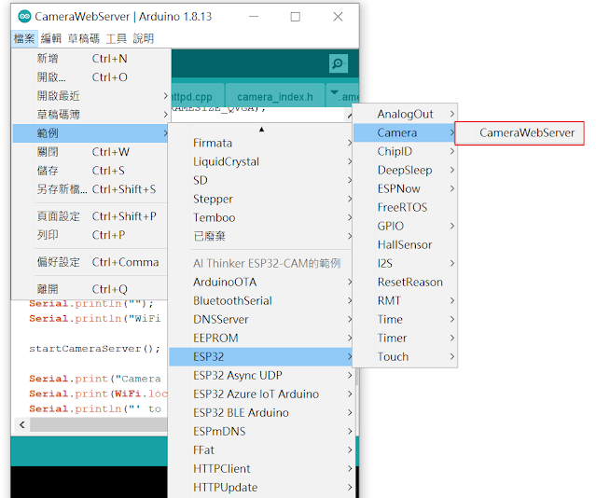
Task: Open the 工具 menu
Action: (117, 38)
